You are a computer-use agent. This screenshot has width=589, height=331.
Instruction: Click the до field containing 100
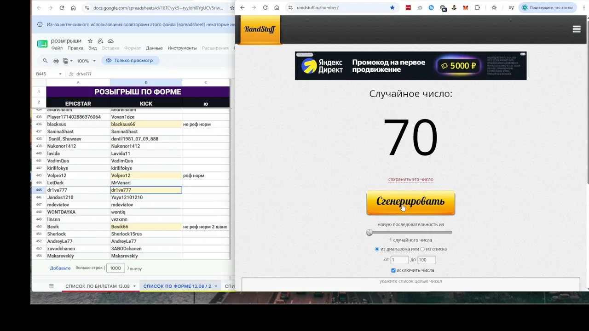pos(426,260)
